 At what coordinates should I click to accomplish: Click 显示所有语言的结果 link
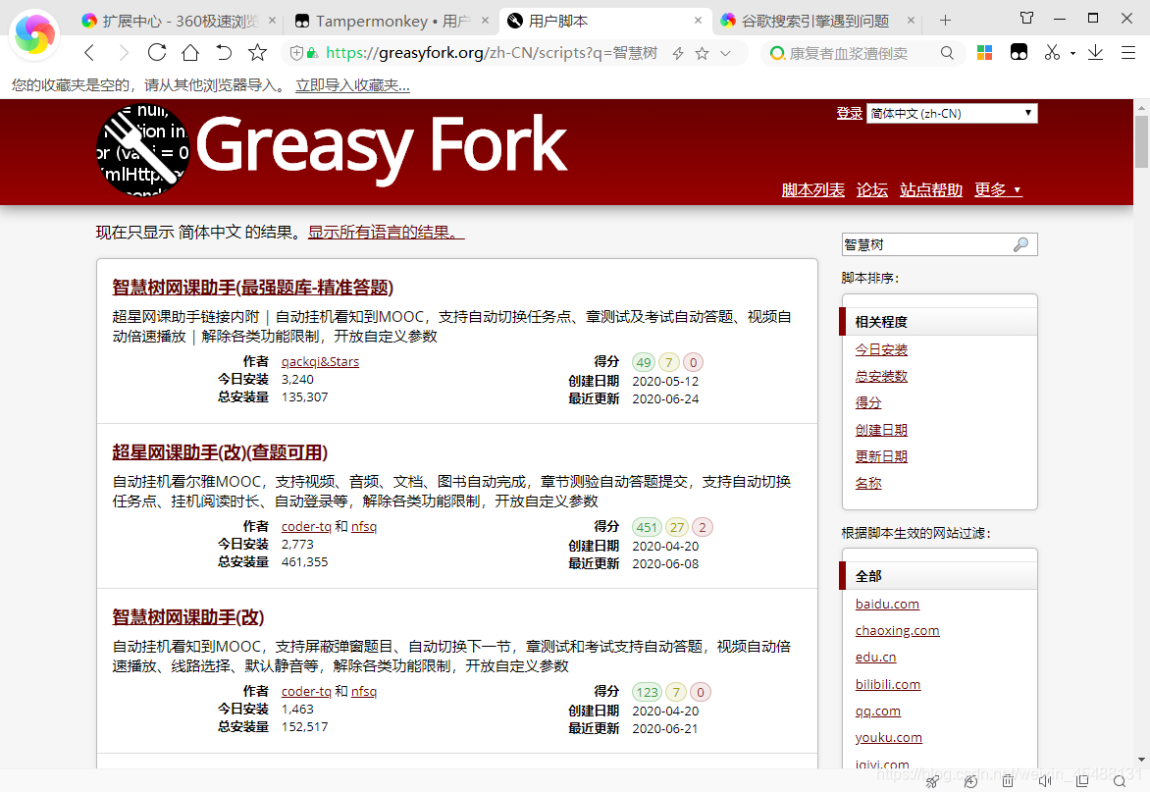pyautogui.click(x=387, y=233)
